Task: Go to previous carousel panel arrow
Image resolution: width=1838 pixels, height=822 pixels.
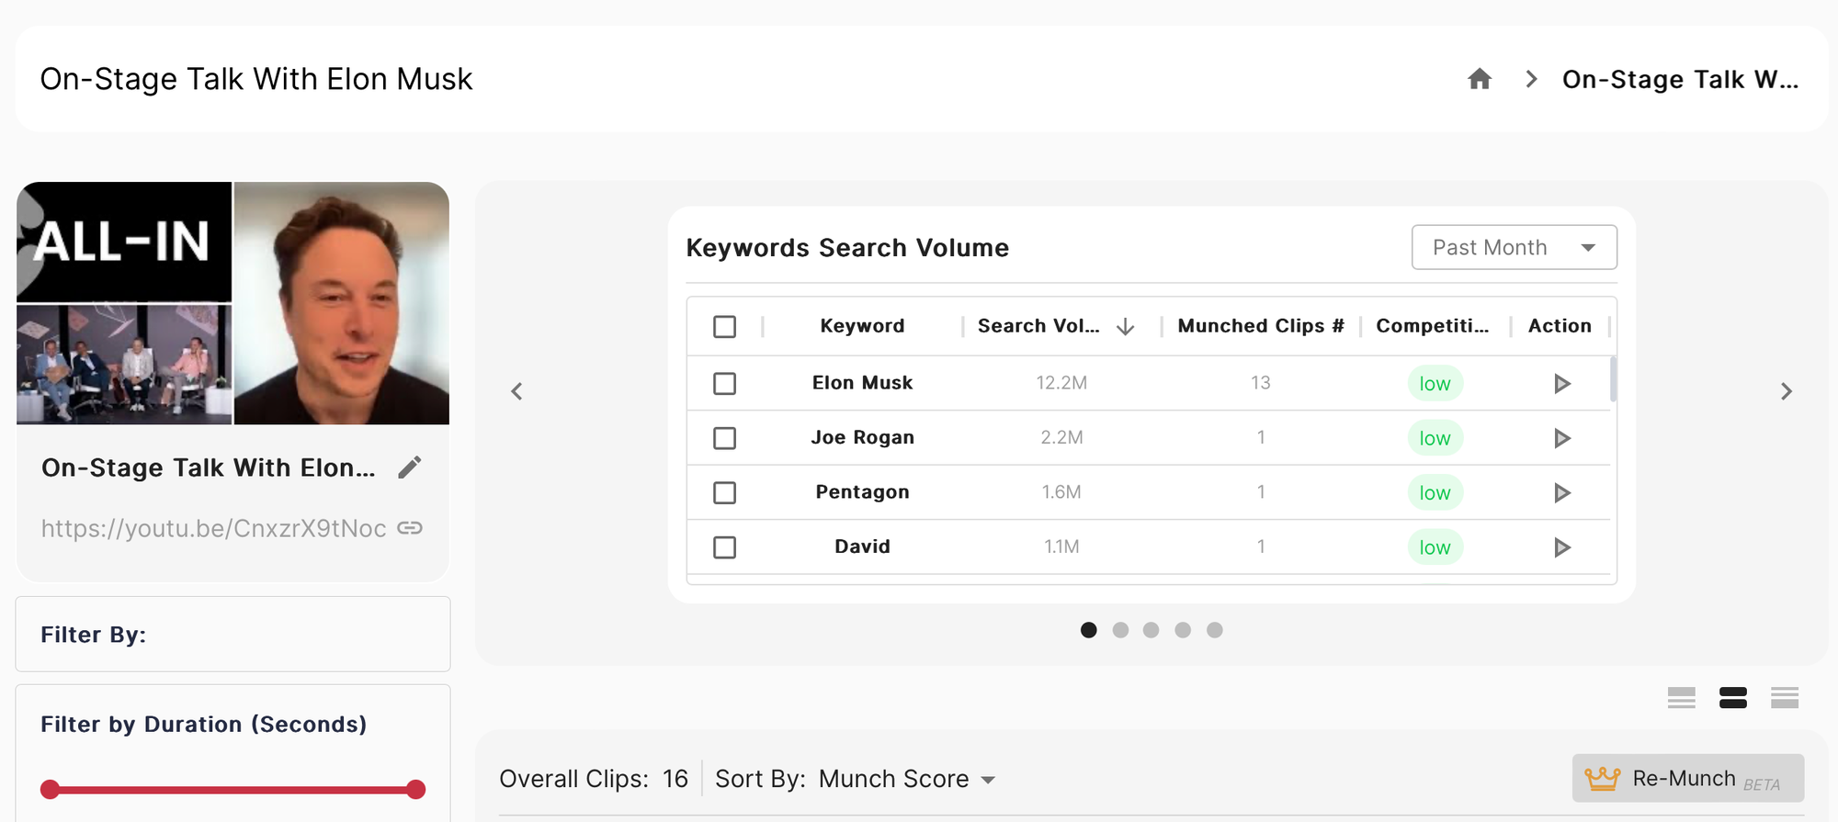Action: click(x=517, y=392)
